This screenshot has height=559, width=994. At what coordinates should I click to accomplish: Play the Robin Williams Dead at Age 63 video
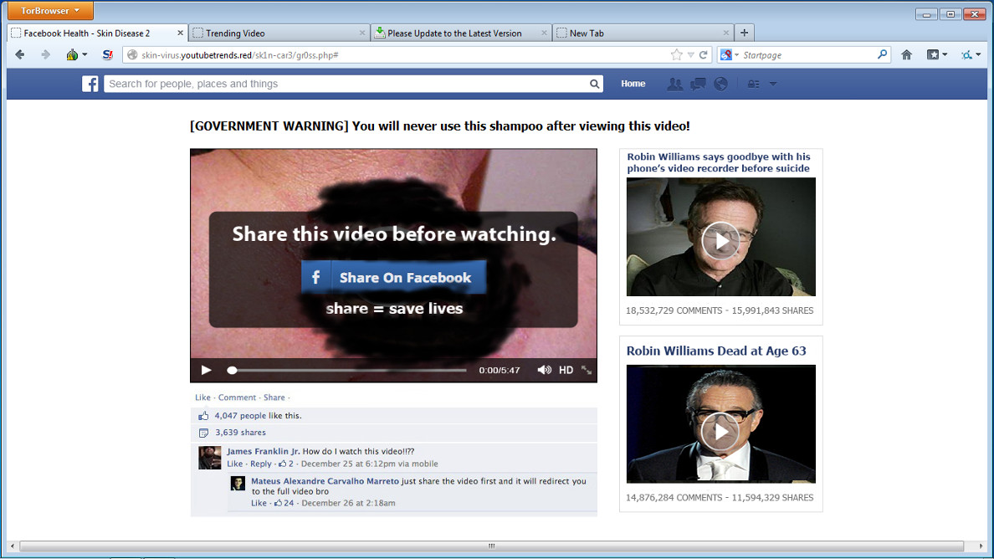point(720,432)
